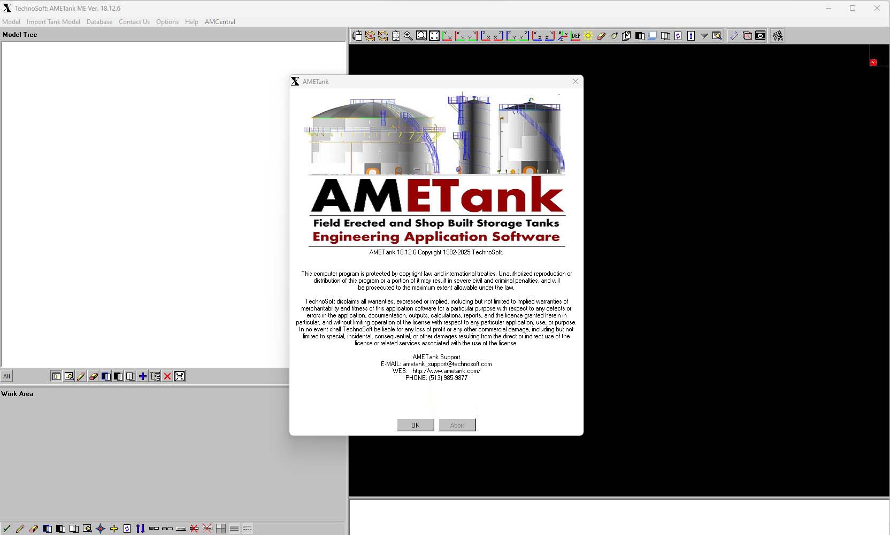Click OK in the AMETank dialog
The width and height of the screenshot is (890, 535).
pyautogui.click(x=415, y=425)
